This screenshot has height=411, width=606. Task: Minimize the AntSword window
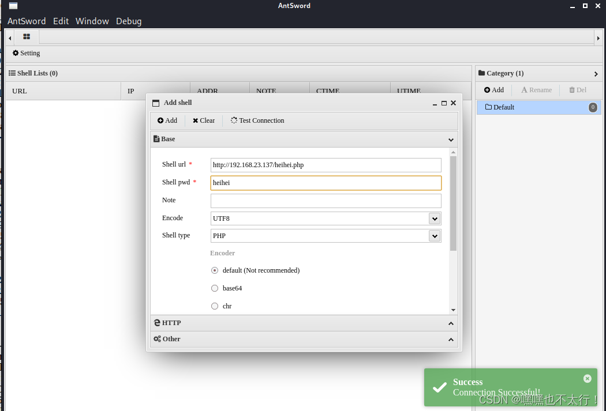click(573, 6)
